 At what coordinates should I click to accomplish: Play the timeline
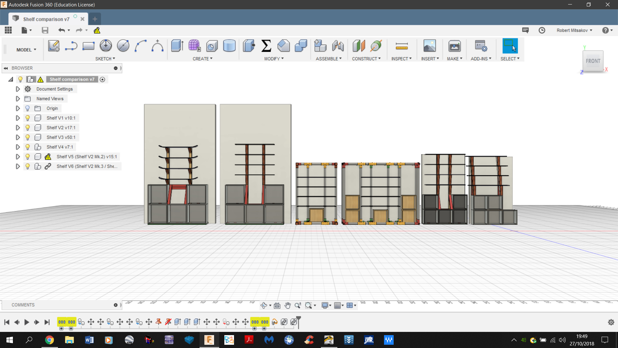[27, 322]
